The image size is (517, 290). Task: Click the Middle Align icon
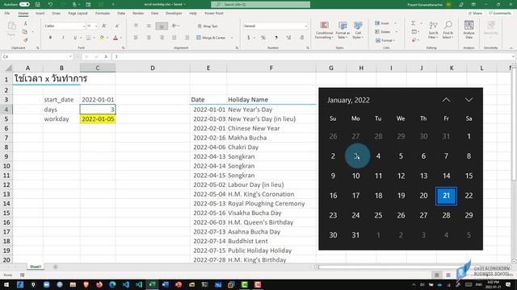149,26
